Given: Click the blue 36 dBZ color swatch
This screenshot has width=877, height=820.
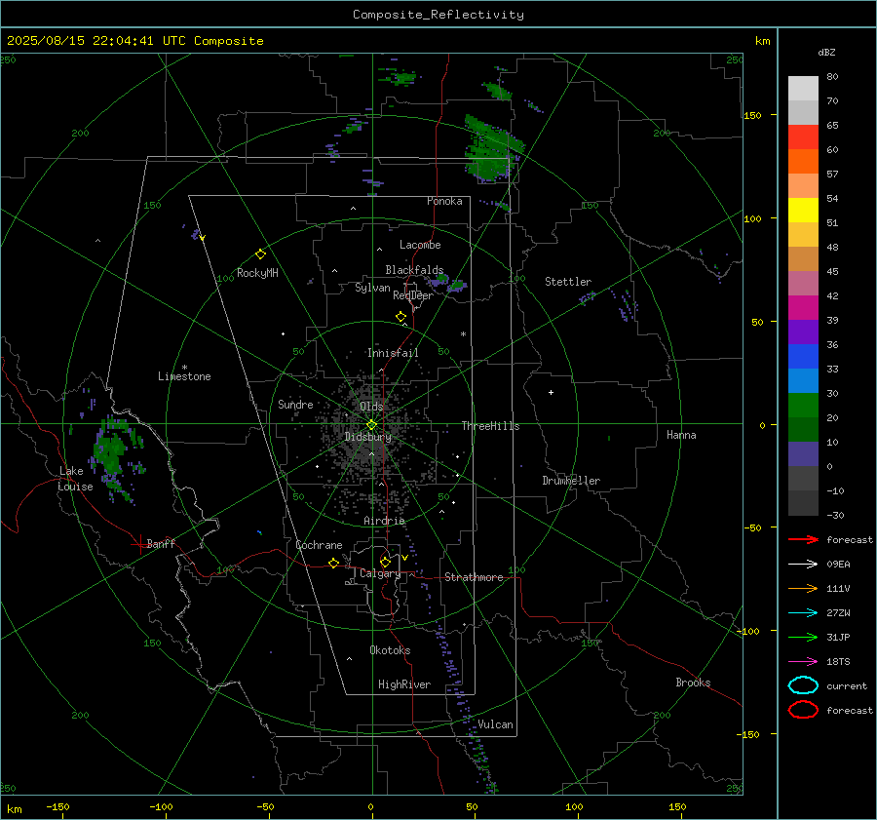Looking at the screenshot, I should click(x=803, y=356).
